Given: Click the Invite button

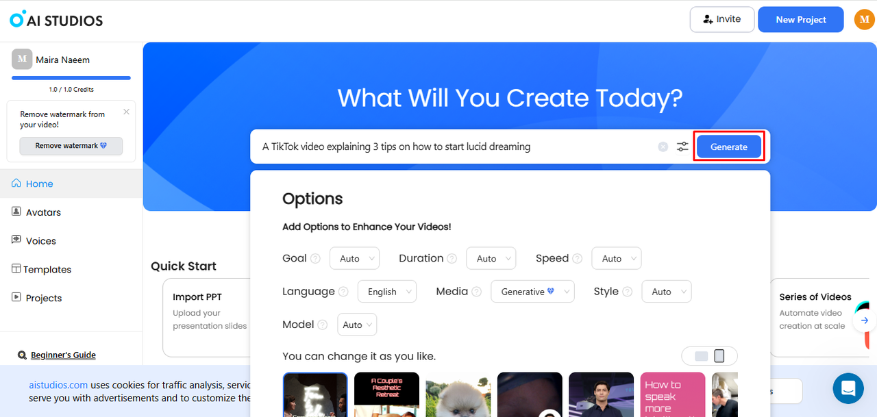Looking at the screenshot, I should (722, 19).
